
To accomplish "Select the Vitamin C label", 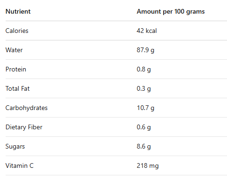I will 20,165.
